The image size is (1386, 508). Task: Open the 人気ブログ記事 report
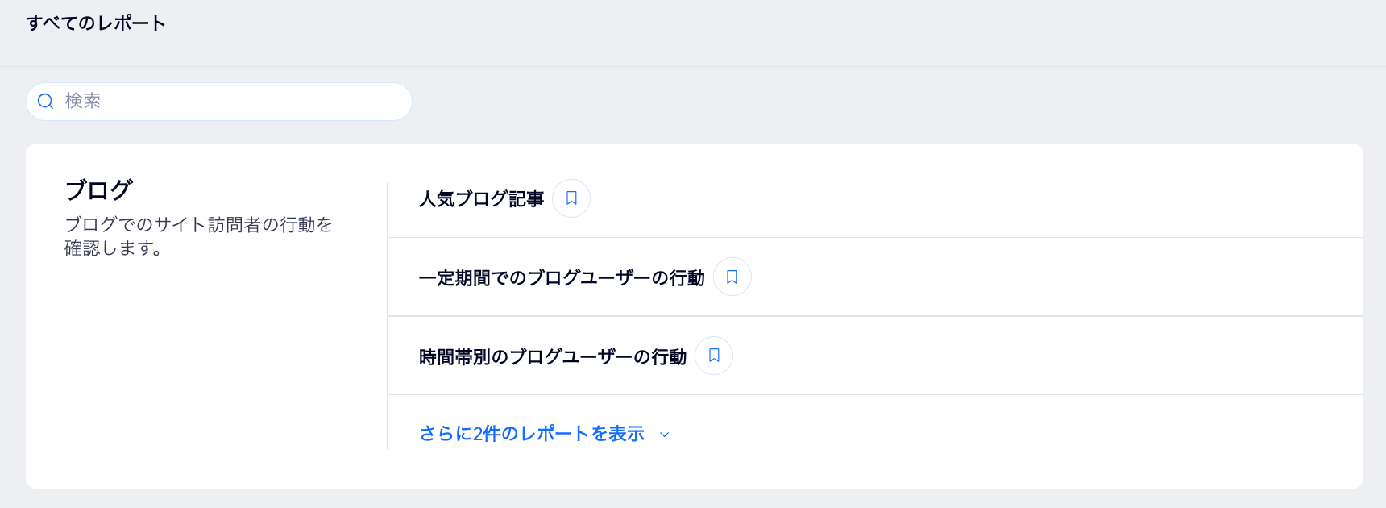(x=480, y=198)
